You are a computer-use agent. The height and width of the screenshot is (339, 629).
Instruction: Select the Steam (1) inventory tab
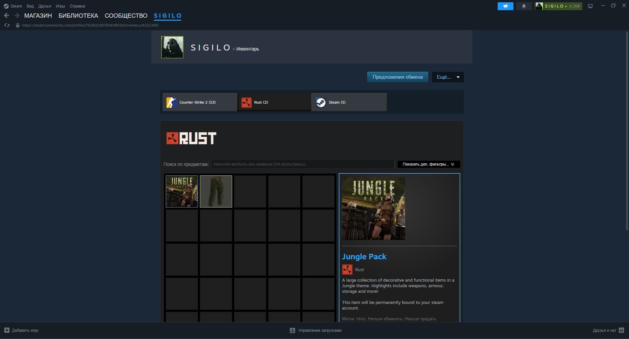click(349, 102)
